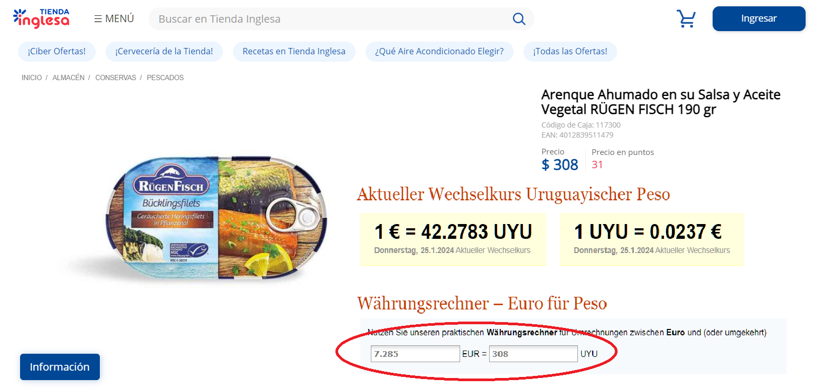Go to ¡Todas las Ofertas!
Screen dimensions: 813x388
pos(570,52)
